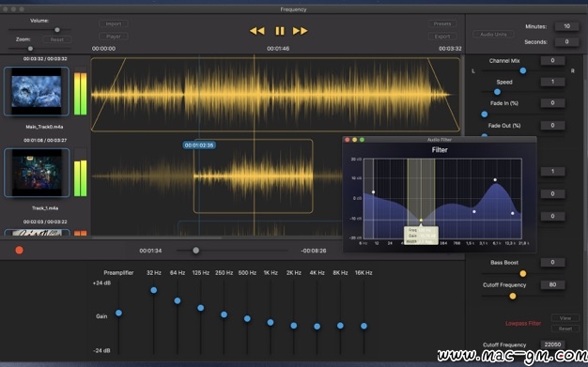Close the Audio Filter window
The height and width of the screenshot is (367, 588).
(x=348, y=140)
